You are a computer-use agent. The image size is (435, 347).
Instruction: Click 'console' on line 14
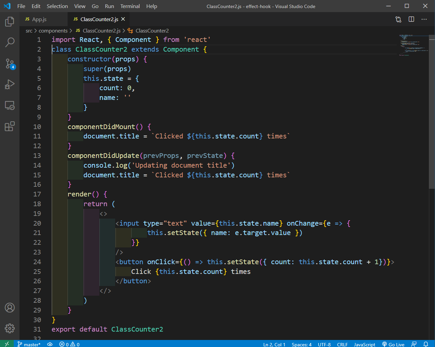(x=97, y=165)
